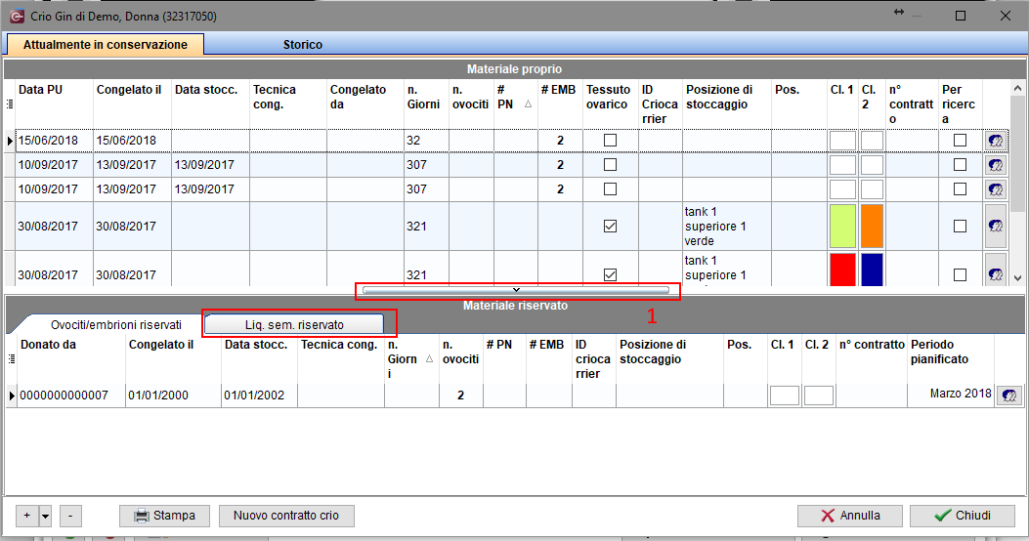This screenshot has height=541, width=1029.
Task: Select the light green Cl. 1 color swatch
Action: pos(842,227)
